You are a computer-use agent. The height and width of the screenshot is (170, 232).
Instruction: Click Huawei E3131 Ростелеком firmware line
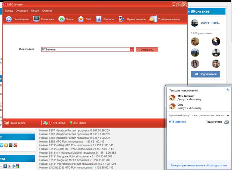click(78, 164)
